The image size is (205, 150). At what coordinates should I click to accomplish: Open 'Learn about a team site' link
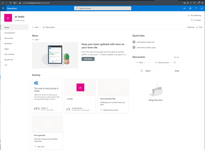(145, 42)
